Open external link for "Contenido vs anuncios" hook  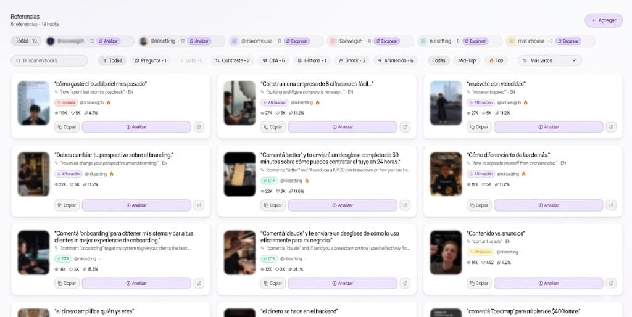(611, 283)
